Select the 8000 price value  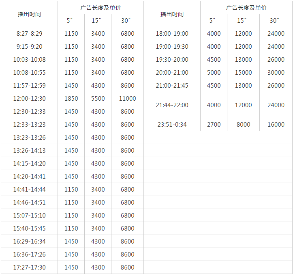(x=243, y=125)
